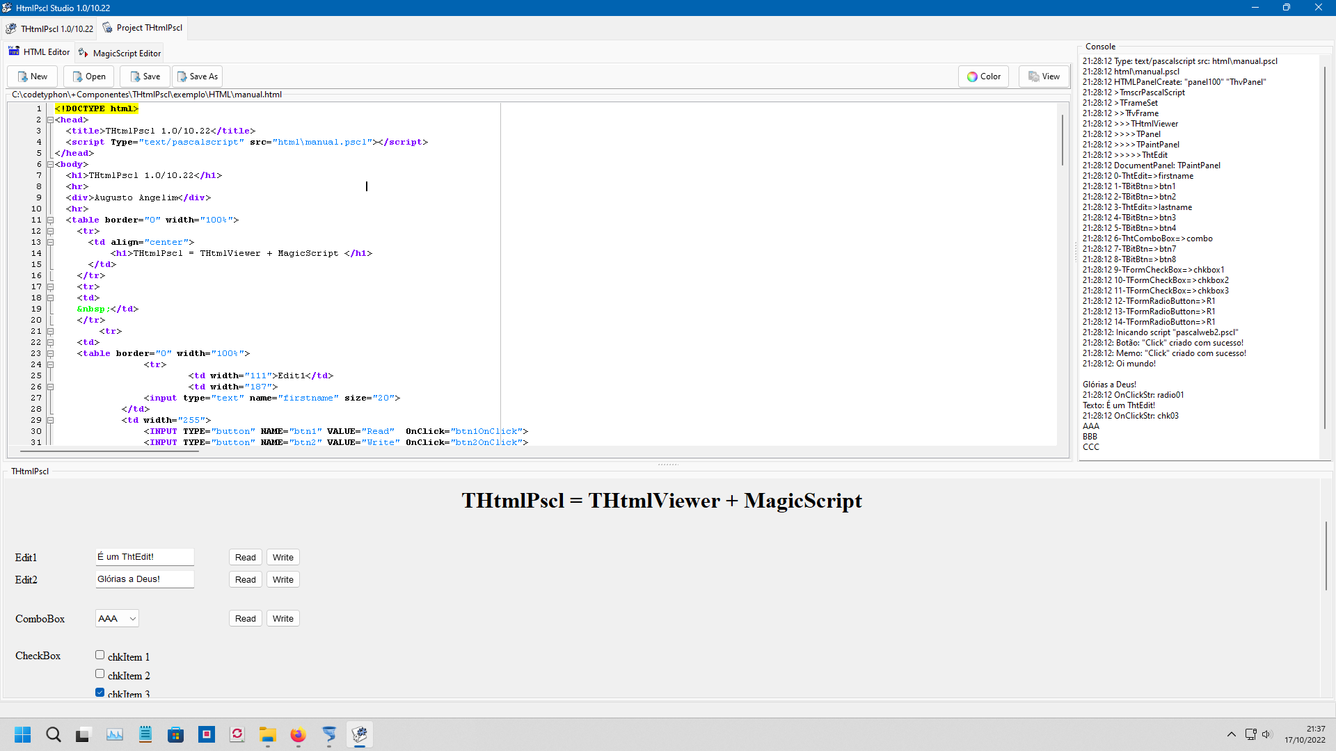Open the blue square recorder app in taskbar
1336x751 pixels.
pyautogui.click(x=207, y=734)
